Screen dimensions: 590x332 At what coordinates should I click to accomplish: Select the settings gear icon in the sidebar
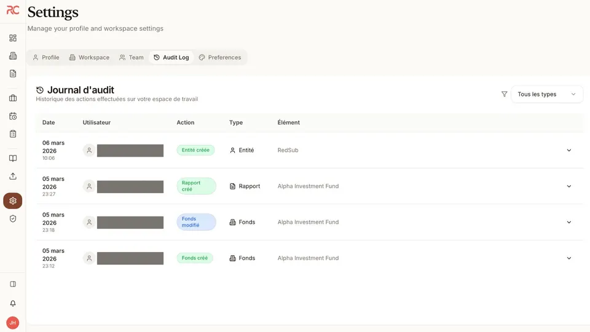(x=13, y=200)
